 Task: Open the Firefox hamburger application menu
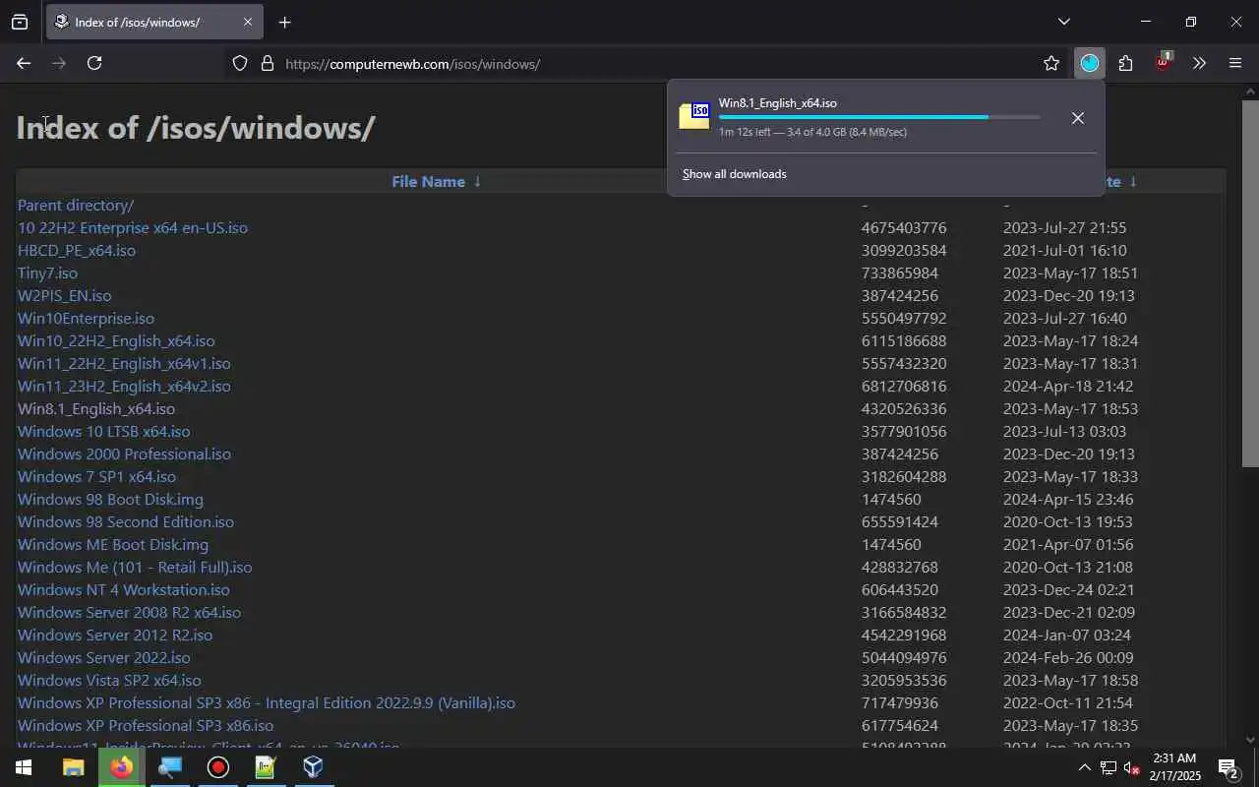pos(1235,63)
